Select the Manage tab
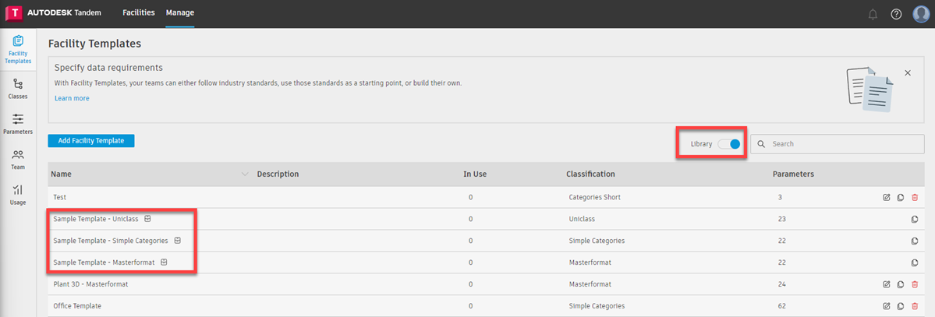This screenshot has width=935, height=317. (180, 12)
